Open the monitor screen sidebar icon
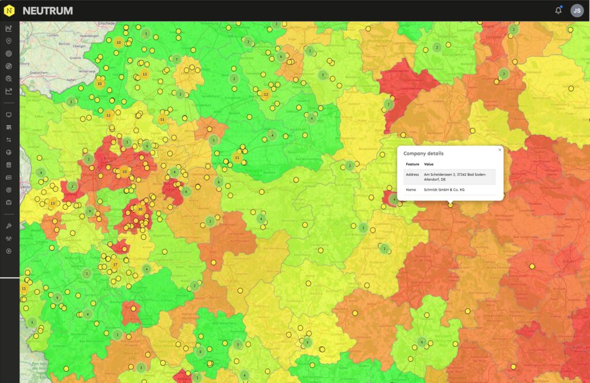This screenshot has height=383, width=590. click(x=9, y=115)
